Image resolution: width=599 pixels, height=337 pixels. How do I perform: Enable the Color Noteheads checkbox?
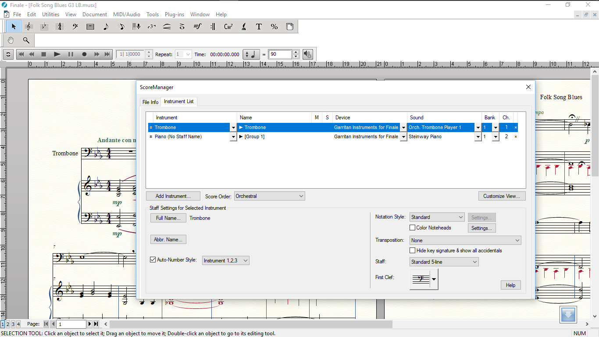tap(412, 228)
